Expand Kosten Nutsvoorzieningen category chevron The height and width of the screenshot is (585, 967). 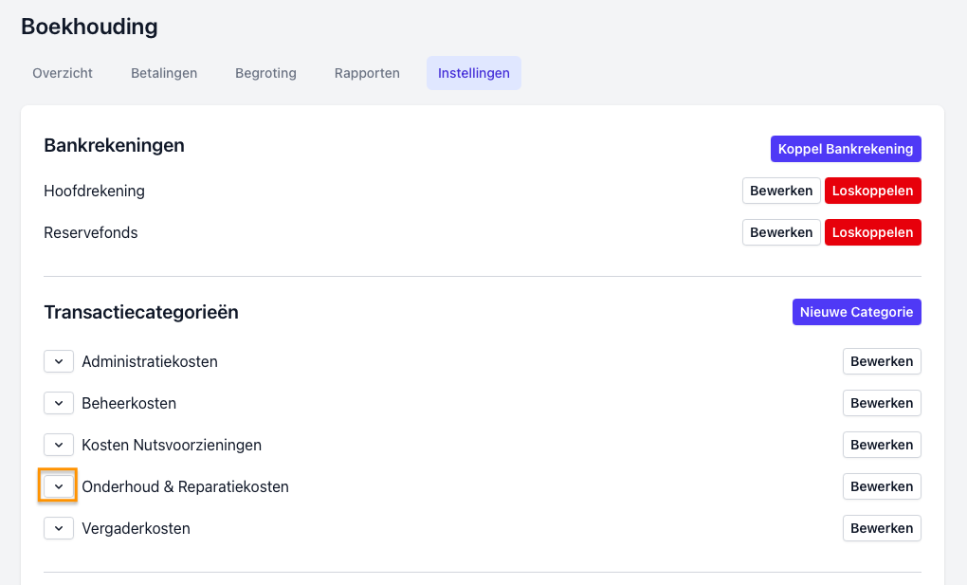pos(59,445)
